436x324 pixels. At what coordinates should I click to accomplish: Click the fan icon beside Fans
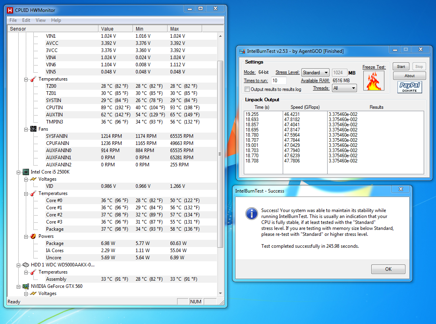pos(33,129)
